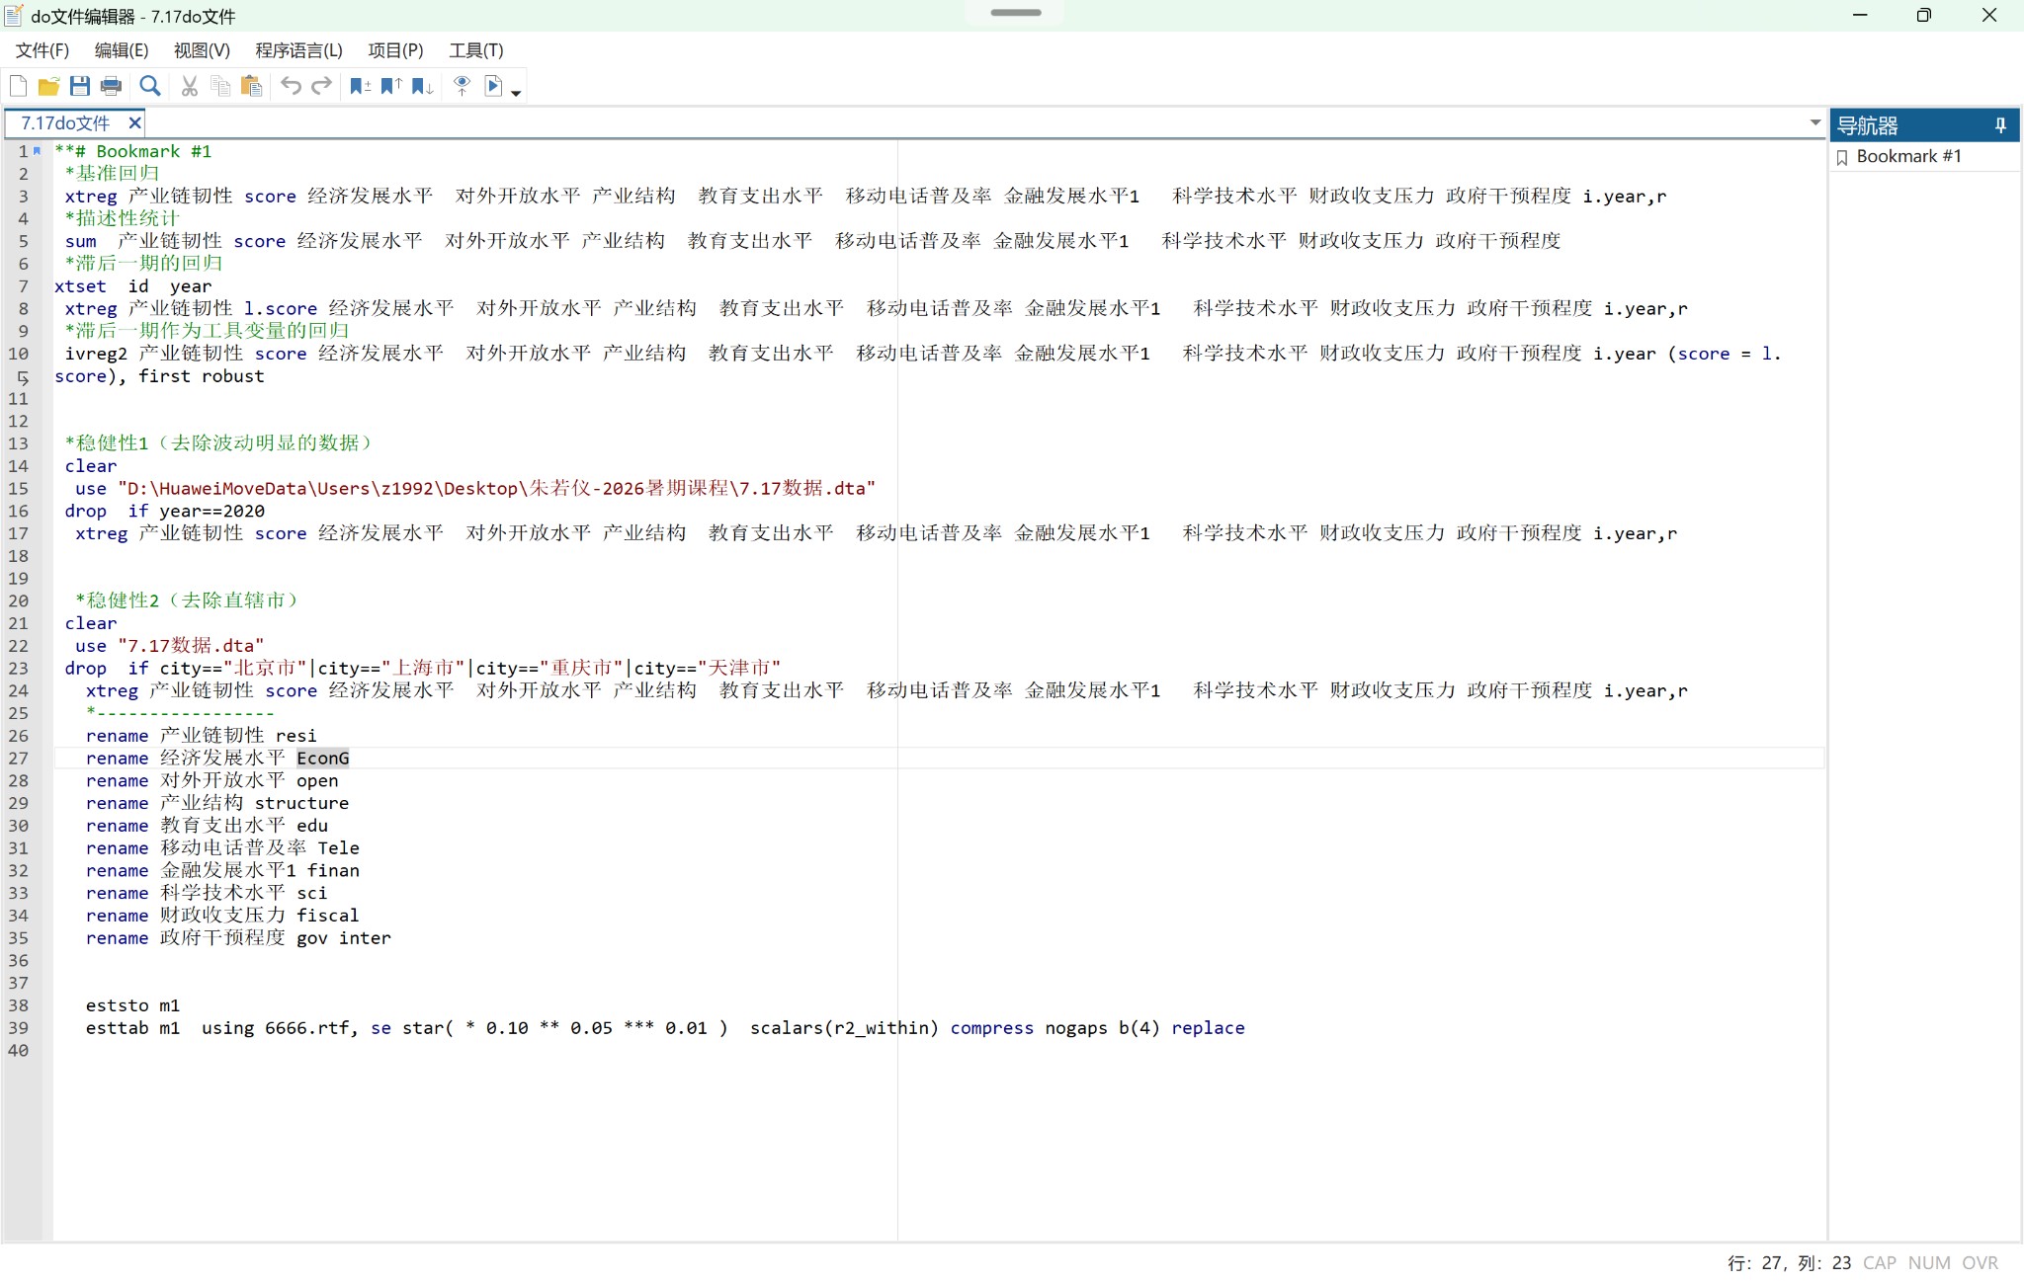Click the word 'replace' on line 39
The width and height of the screenshot is (2024, 1281).
(x=1208, y=1028)
